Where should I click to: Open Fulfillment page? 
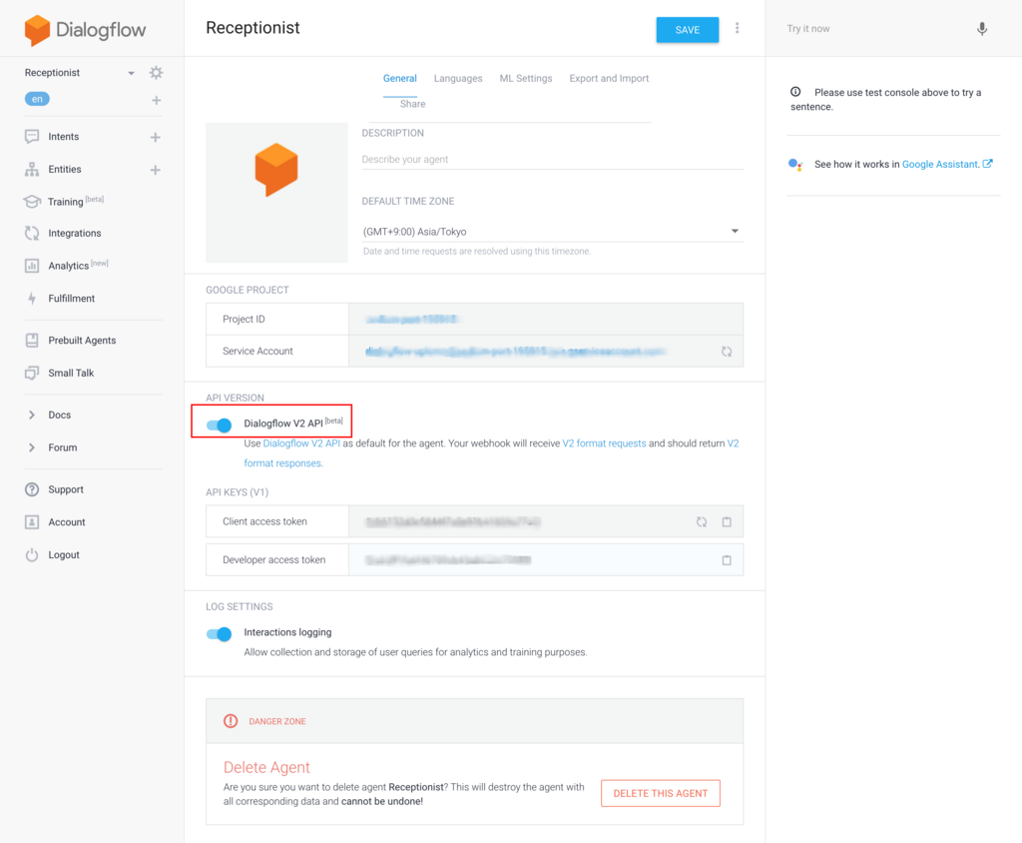coord(71,299)
